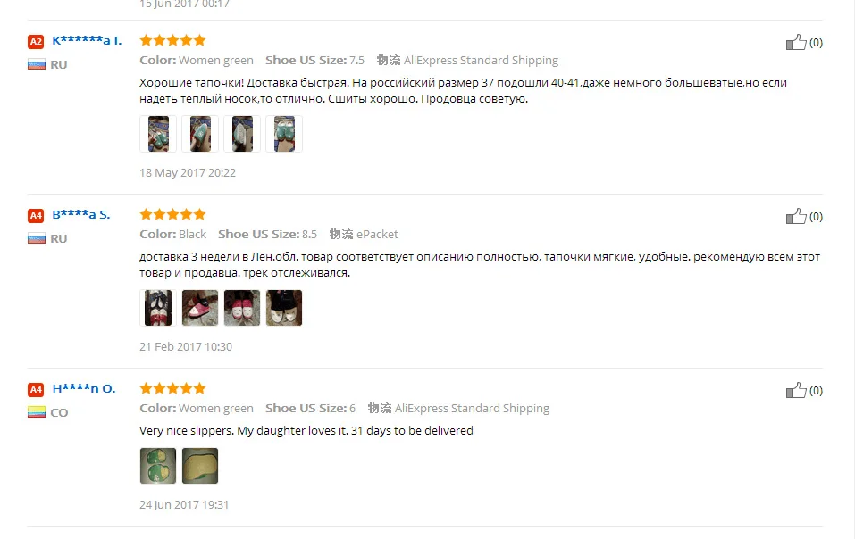The height and width of the screenshot is (539, 855).
Task: Open reviewer profile B****a S.
Action: (x=81, y=214)
